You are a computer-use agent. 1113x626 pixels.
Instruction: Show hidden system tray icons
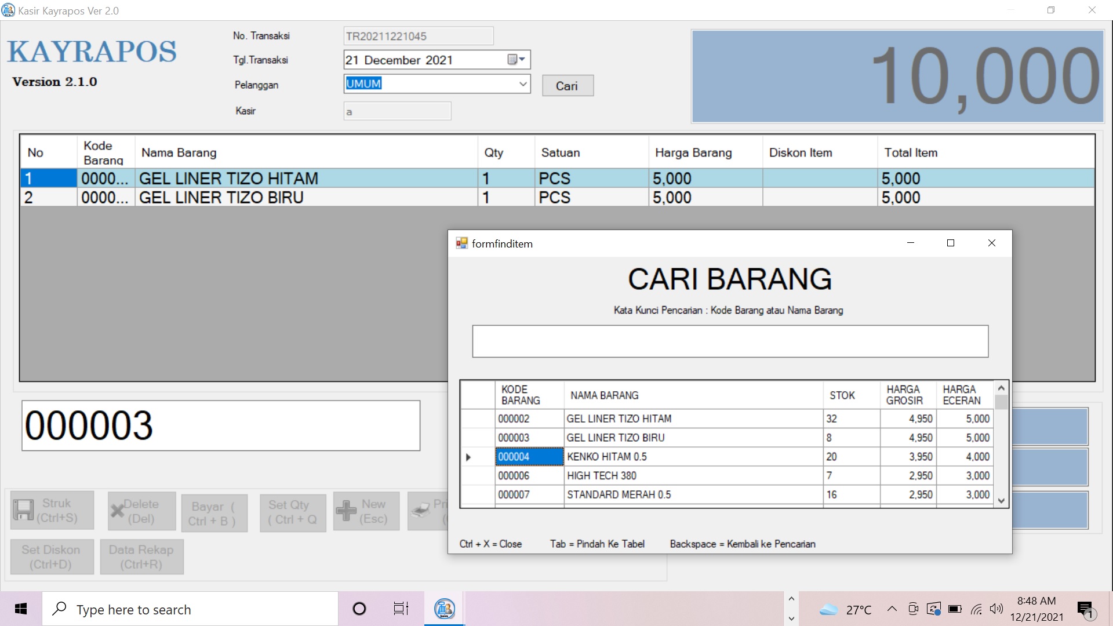point(892,609)
